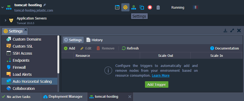Click the Clone Environment icon

pyautogui.click(x=142, y=7)
